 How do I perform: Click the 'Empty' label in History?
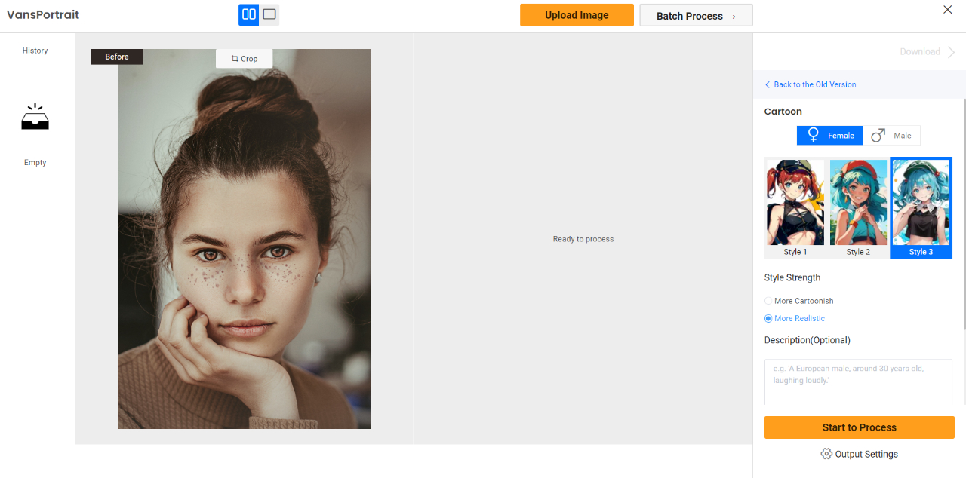(35, 163)
